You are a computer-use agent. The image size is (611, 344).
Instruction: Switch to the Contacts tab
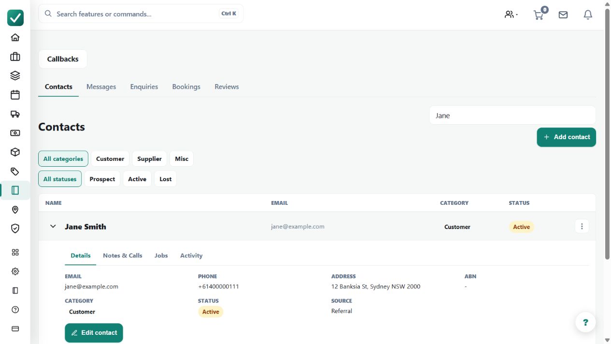coord(58,87)
